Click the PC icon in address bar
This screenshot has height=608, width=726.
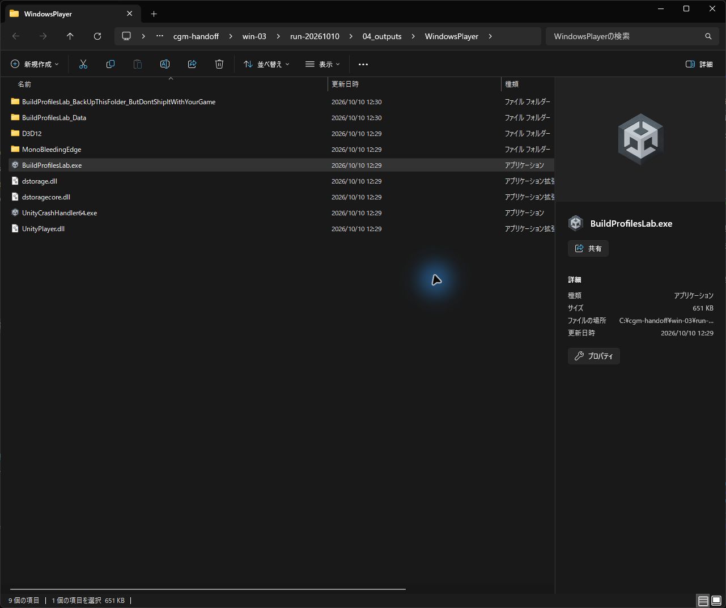point(126,36)
